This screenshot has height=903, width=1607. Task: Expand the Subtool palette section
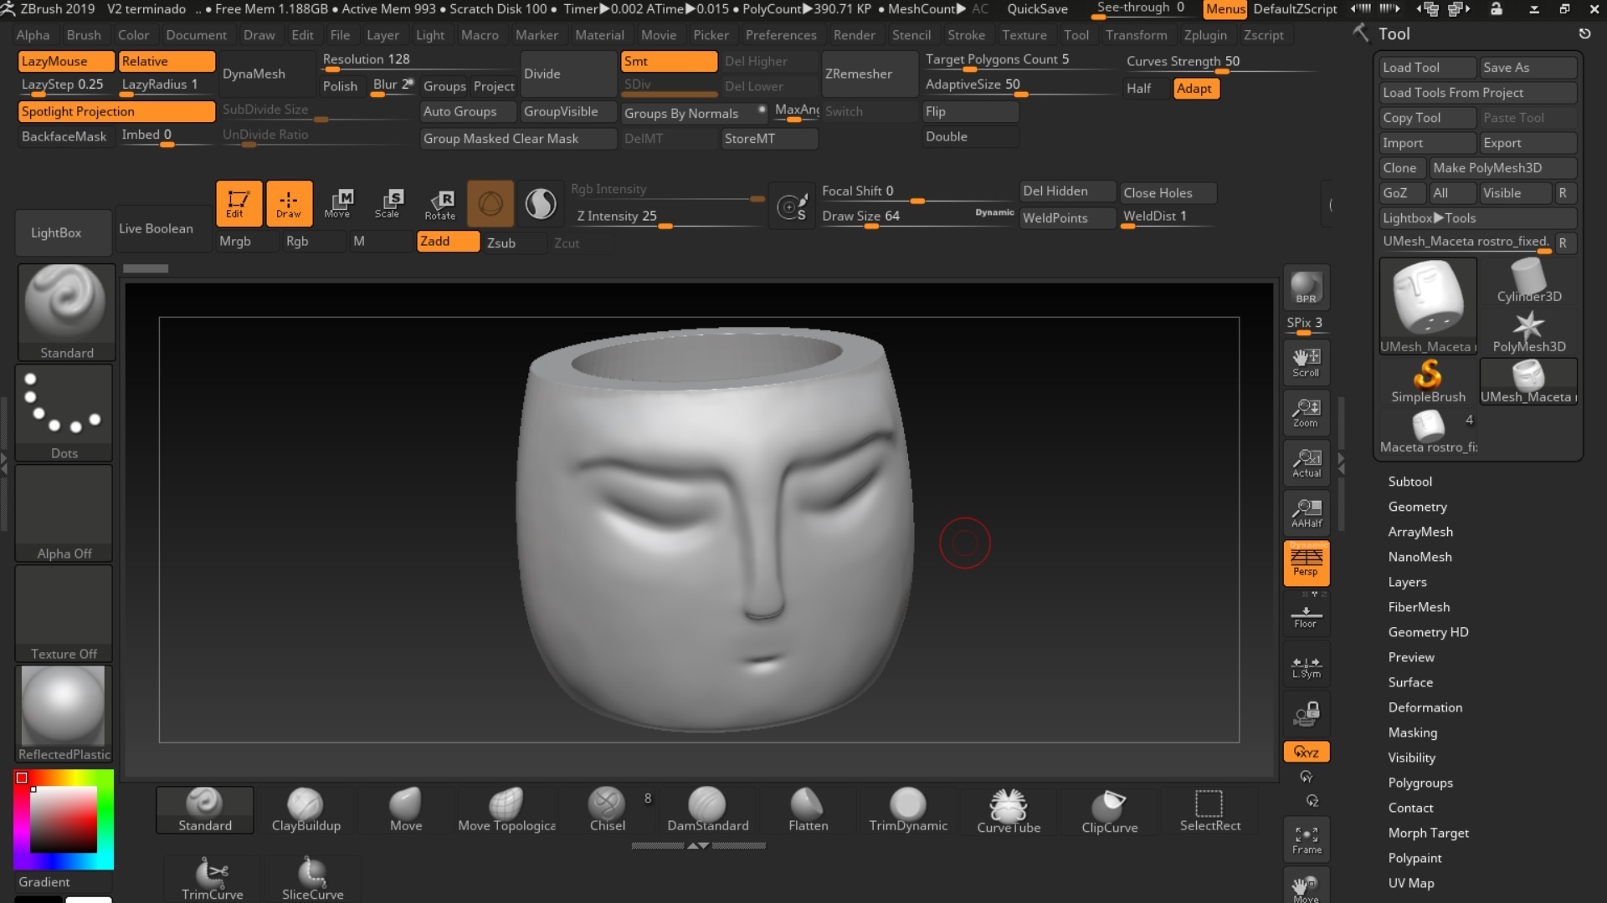tap(1409, 482)
